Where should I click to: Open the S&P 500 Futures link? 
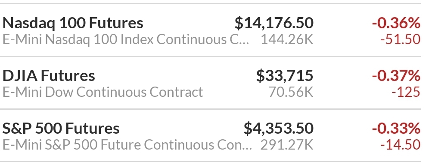click(x=61, y=128)
